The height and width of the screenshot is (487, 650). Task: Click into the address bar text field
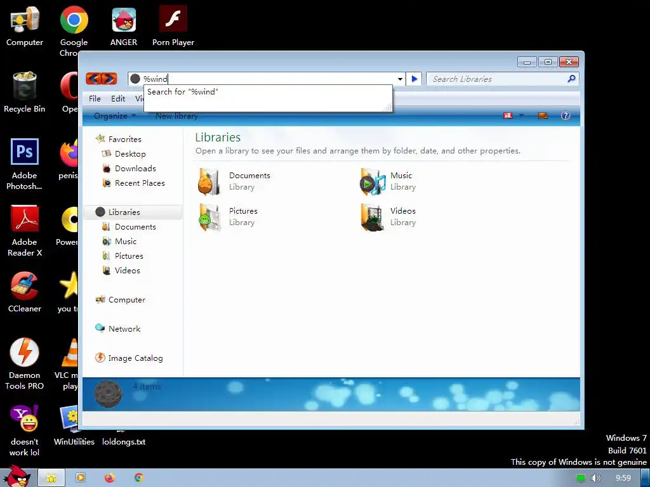click(x=267, y=79)
